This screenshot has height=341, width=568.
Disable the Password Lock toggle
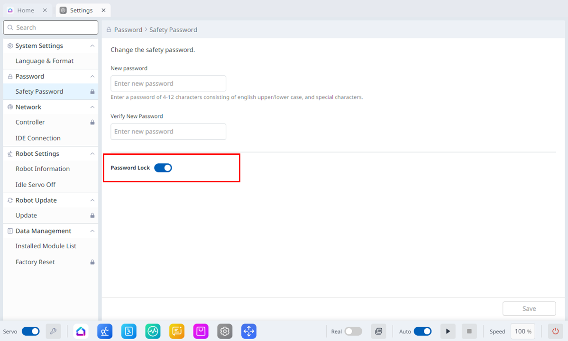(x=163, y=168)
